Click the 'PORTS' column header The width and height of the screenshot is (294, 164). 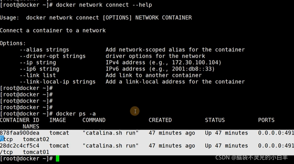pyautogui.click(x=266, y=120)
